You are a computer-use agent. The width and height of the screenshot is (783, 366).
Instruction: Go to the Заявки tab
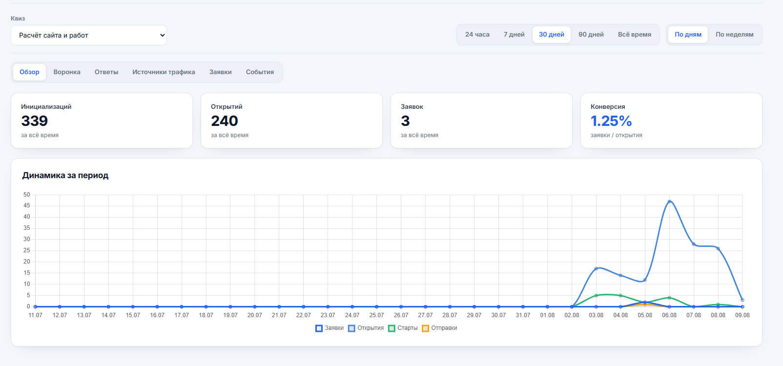(x=221, y=72)
